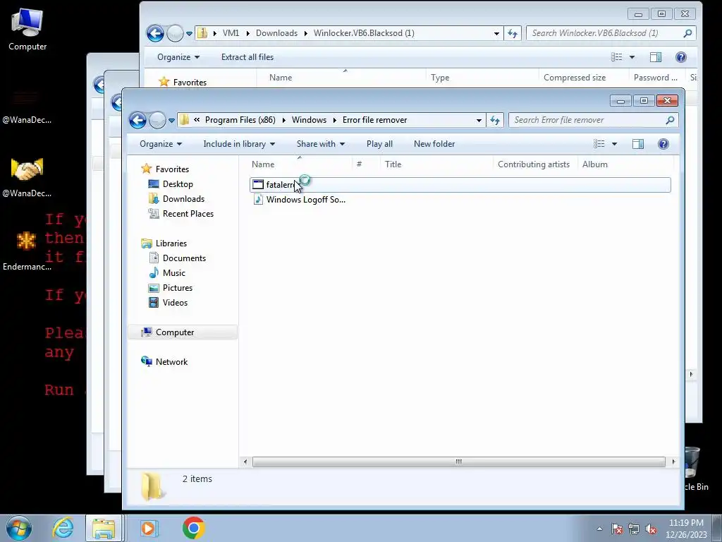Focus Search Winlocker.VB6.Blacksod field

(611, 33)
